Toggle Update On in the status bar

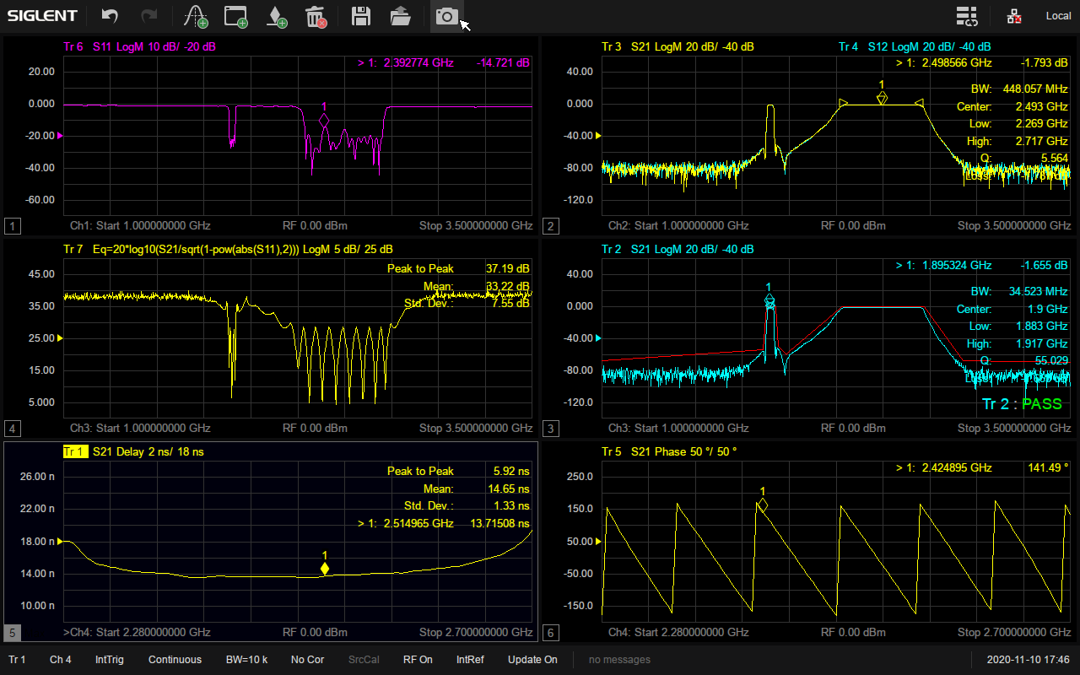coord(532,660)
